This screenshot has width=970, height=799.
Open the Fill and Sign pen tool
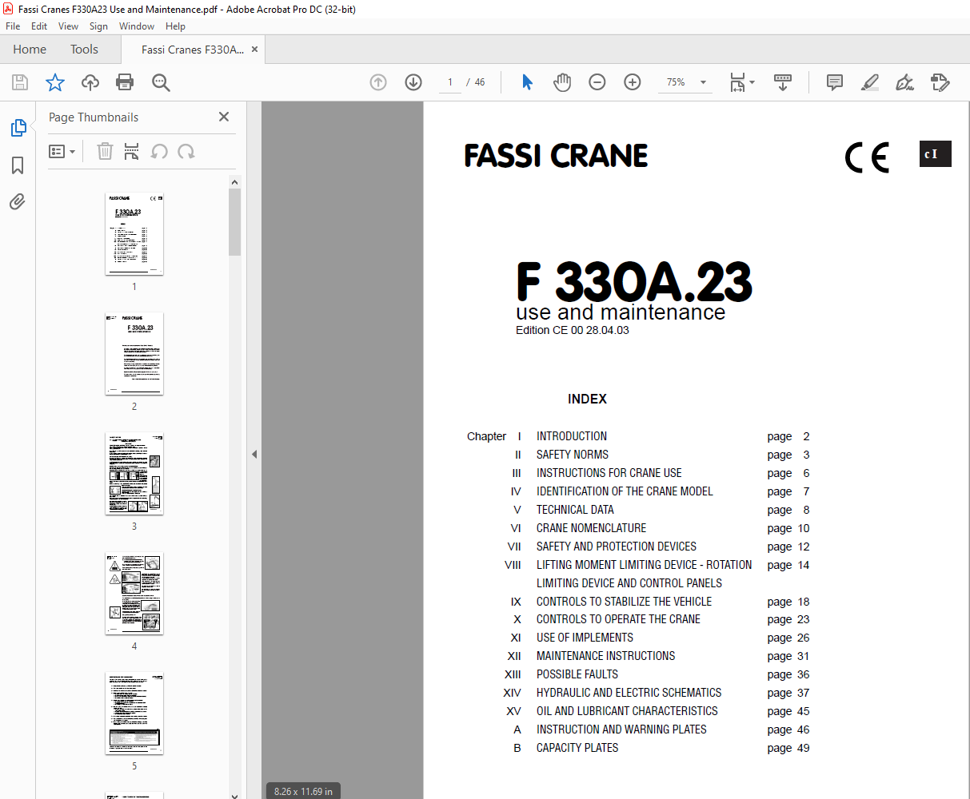[x=905, y=82]
